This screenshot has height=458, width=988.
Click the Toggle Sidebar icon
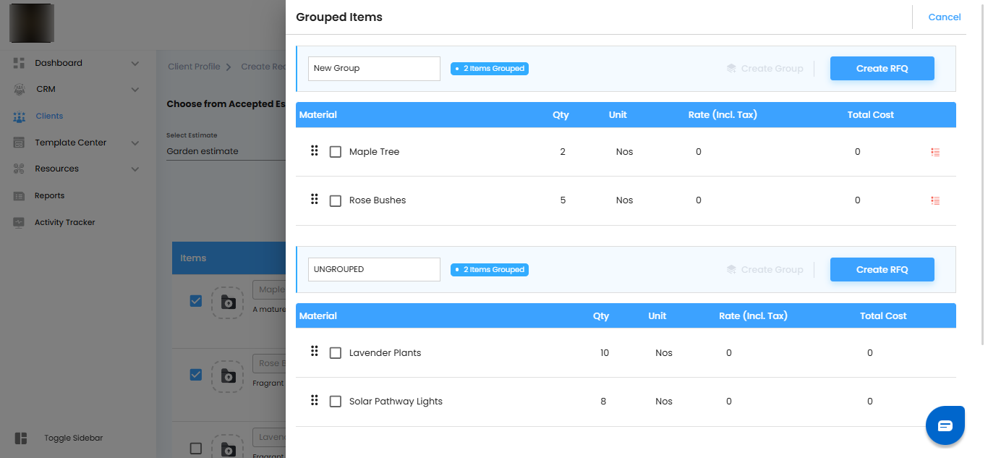tap(20, 438)
